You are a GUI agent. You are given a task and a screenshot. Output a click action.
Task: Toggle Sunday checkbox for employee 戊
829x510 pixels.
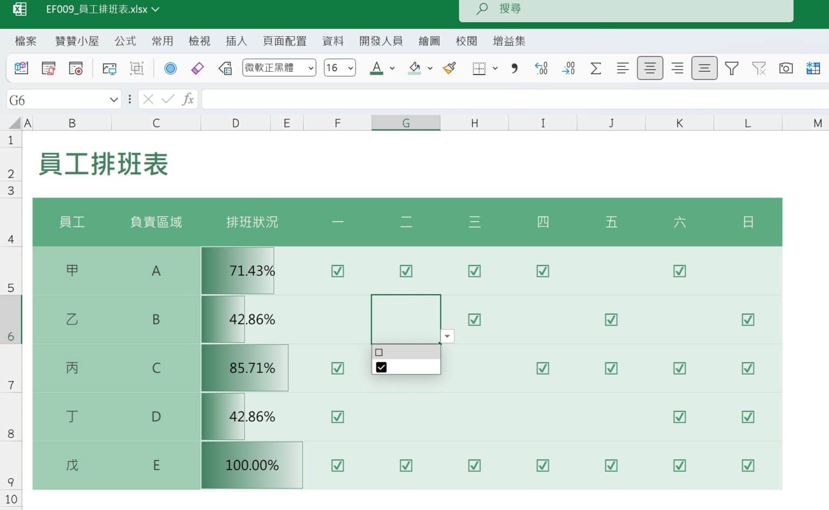[748, 465]
